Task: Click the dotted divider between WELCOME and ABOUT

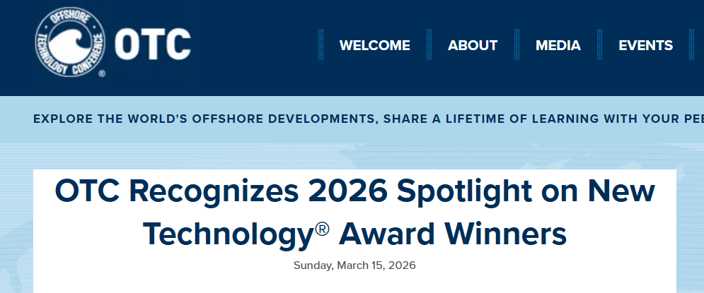Action: pos(429,46)
